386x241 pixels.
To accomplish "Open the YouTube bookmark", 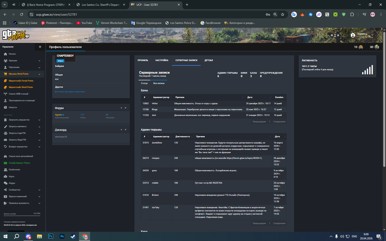I will (84, 23).
